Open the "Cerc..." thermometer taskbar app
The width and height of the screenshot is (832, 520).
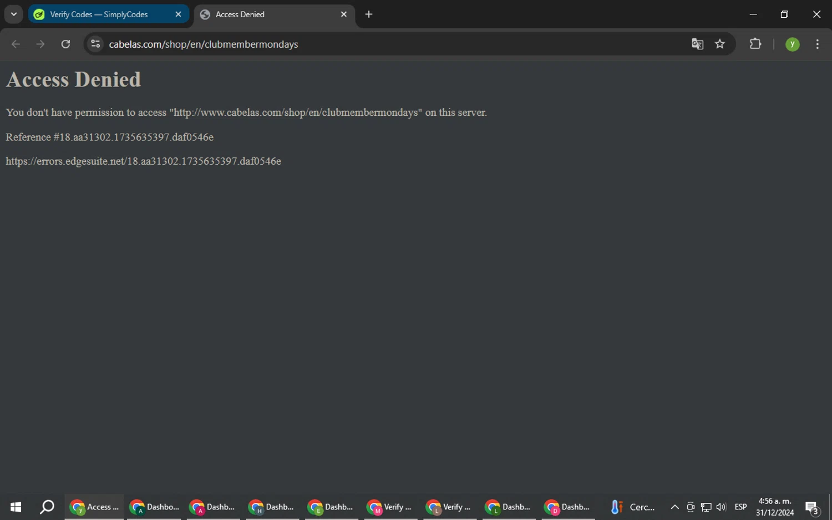(x=632, y=507)
